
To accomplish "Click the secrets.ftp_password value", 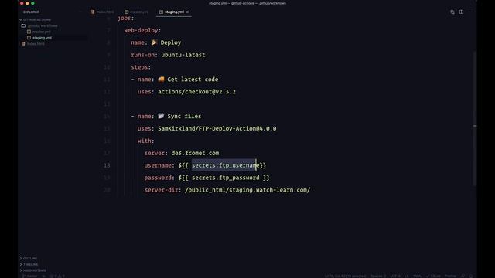I will (x=225, y=178).
